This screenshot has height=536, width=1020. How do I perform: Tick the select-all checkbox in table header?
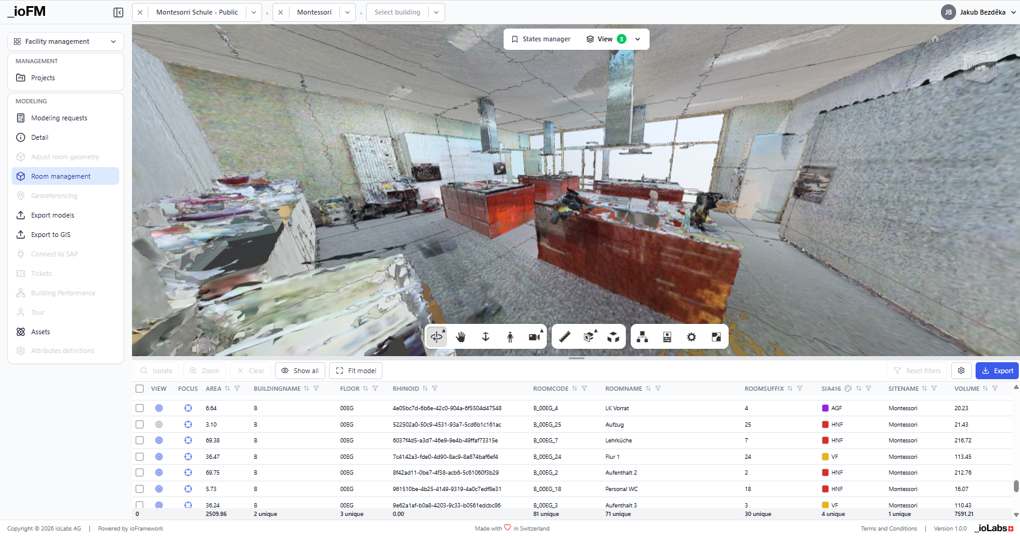coord(140,388)
